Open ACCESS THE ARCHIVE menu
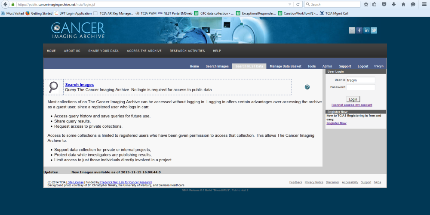Image resolution: width=430 pixels, height=215 pixels. pyautogui.click(x=144, y=51)
